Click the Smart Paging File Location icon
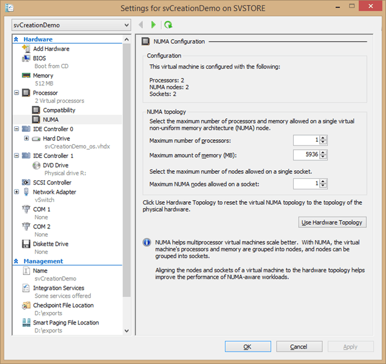Viewport: 386px width, 364px height. pyautogui.click(x=26, y=323)
